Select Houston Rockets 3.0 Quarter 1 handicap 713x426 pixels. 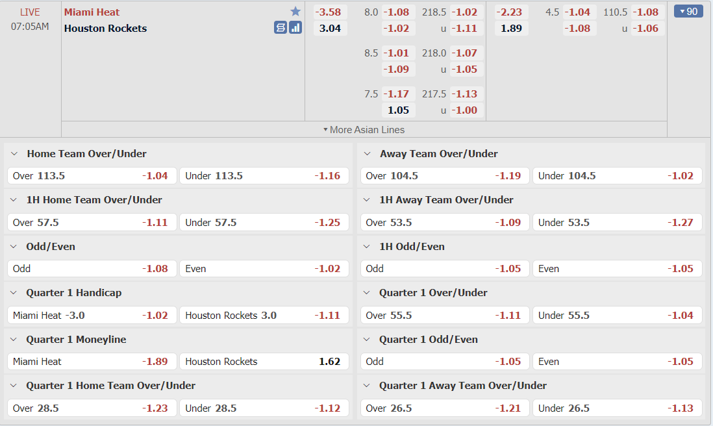pyautogui.click(x=264, y=315)
